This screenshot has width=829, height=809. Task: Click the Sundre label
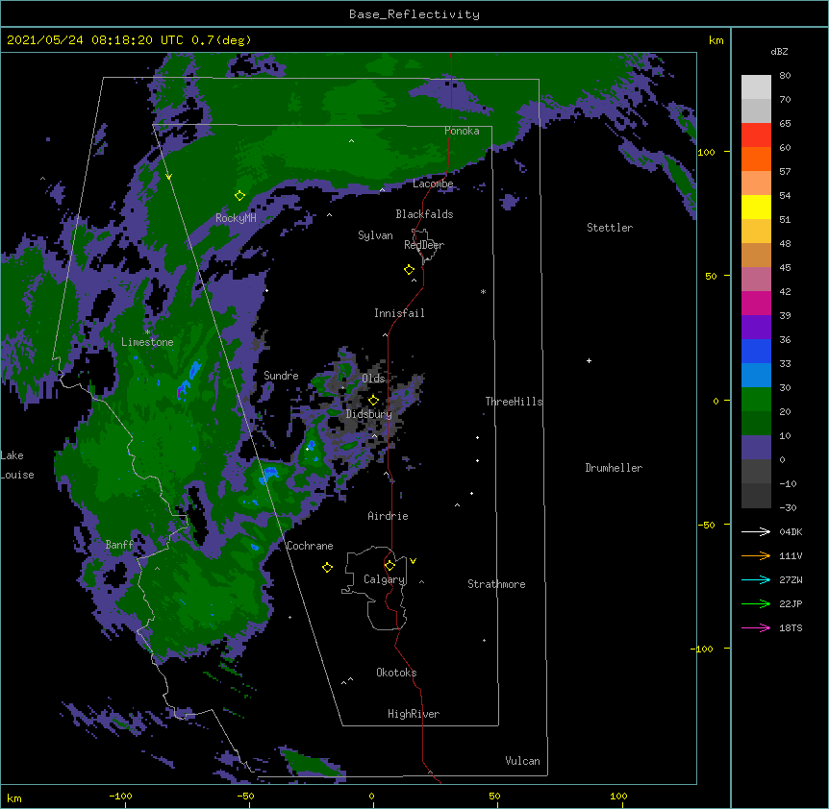[281, 376]
